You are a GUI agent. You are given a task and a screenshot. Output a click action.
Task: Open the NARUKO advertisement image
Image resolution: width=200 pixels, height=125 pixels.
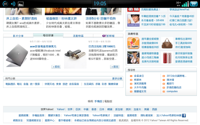(133, 20)
